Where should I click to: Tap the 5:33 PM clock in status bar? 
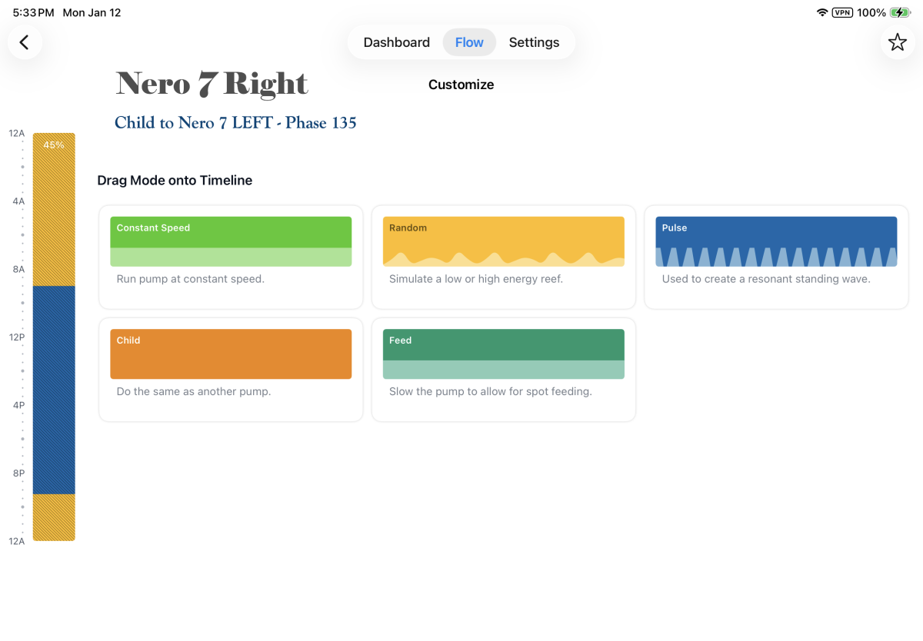click(x=33, y=12)
